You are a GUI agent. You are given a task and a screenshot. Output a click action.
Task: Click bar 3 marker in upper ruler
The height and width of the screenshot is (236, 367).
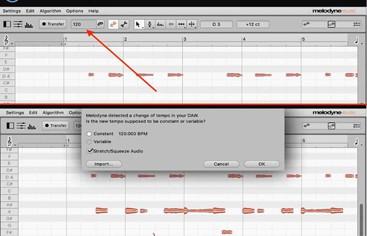[x=185, y=39]
